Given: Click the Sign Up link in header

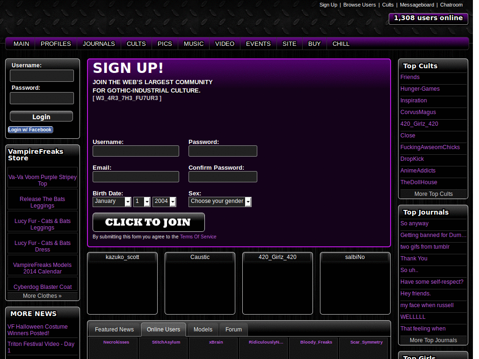Looking at the screenshot, I should [x=328, y=5].
